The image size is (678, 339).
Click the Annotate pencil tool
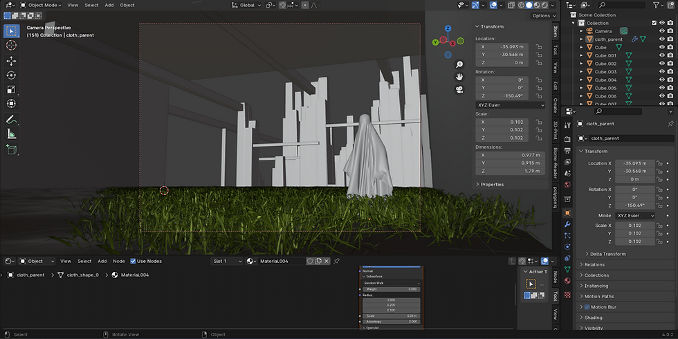[x=11, y=120]
